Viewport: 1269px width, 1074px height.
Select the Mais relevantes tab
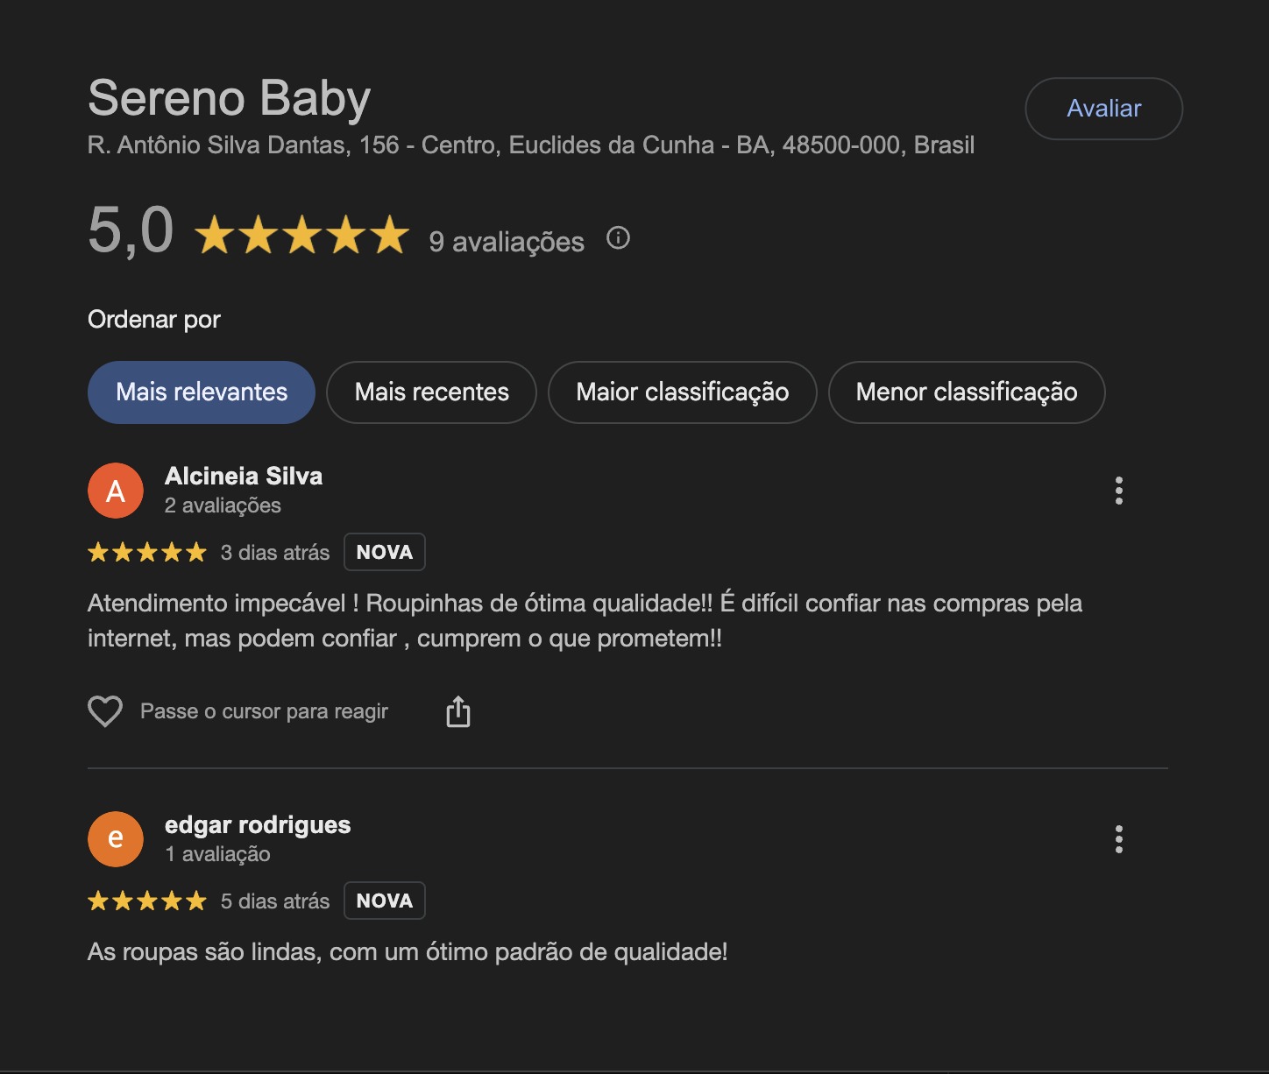pyautogui.click(x=201, y=392)
